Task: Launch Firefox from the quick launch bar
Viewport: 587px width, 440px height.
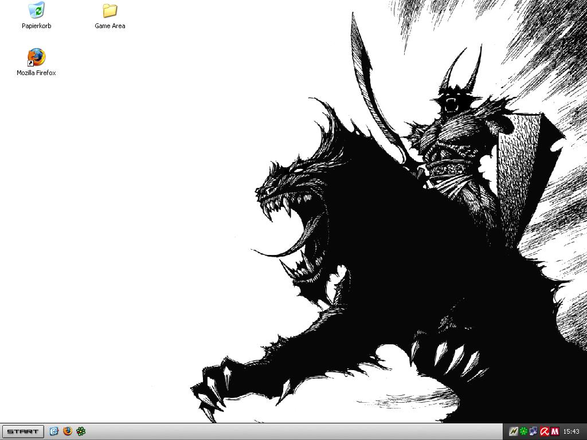Action: (x=68, y=431)
